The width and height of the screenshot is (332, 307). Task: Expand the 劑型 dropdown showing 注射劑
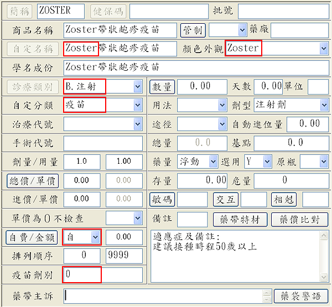pos(324,105)
